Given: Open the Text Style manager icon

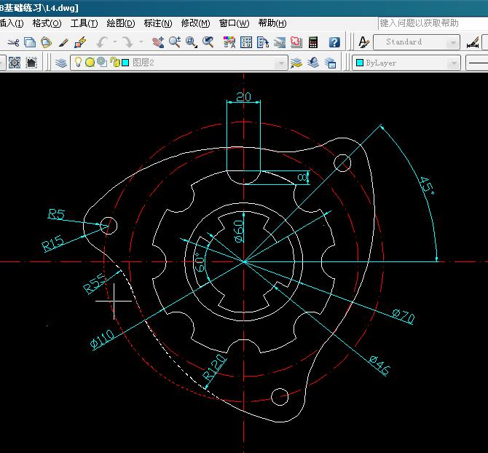Looking at the screenshot, I should [363, 42].
